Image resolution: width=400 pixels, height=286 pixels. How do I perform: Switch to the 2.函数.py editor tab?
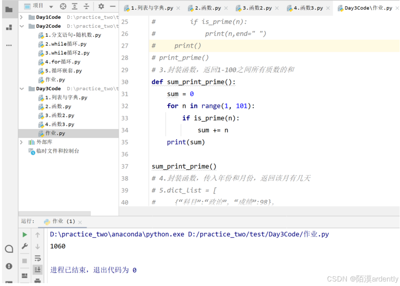[x=208, y=8]
